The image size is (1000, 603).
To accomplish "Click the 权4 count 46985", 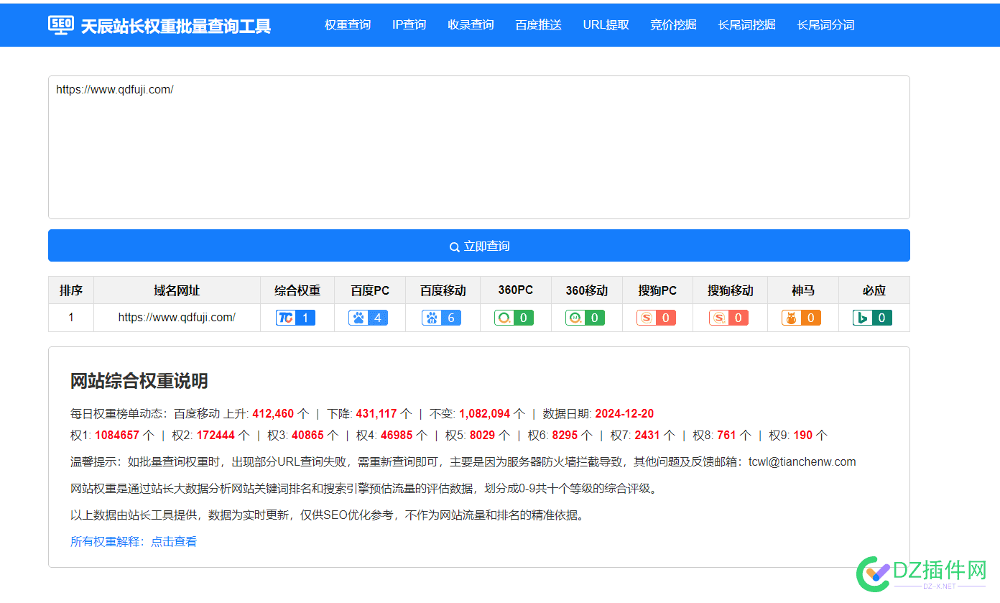I will (x=397, y=435).
